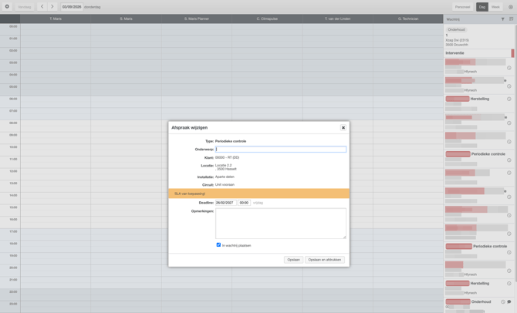Click the 17:00 time label
Image resolution: width=517 pixels, height=313 pixels.
click(13, 231)
